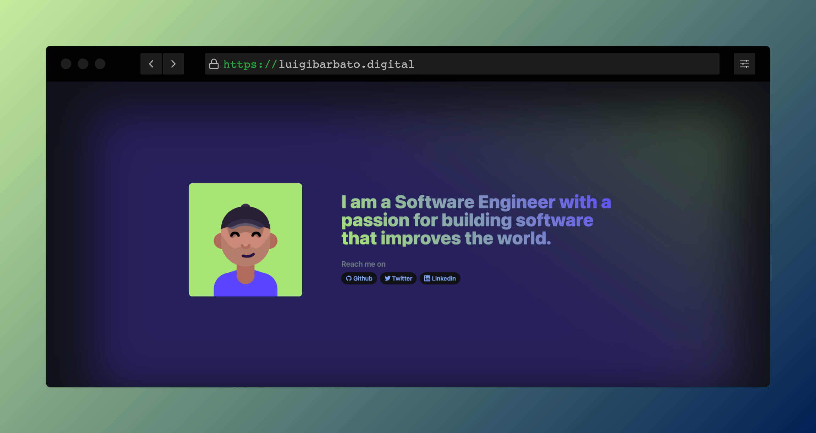Click the Linkedin logo icon

(427, 278)
